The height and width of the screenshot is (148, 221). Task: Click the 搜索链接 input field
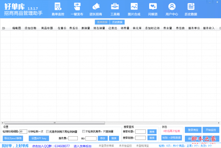click(x=141, y=138)
